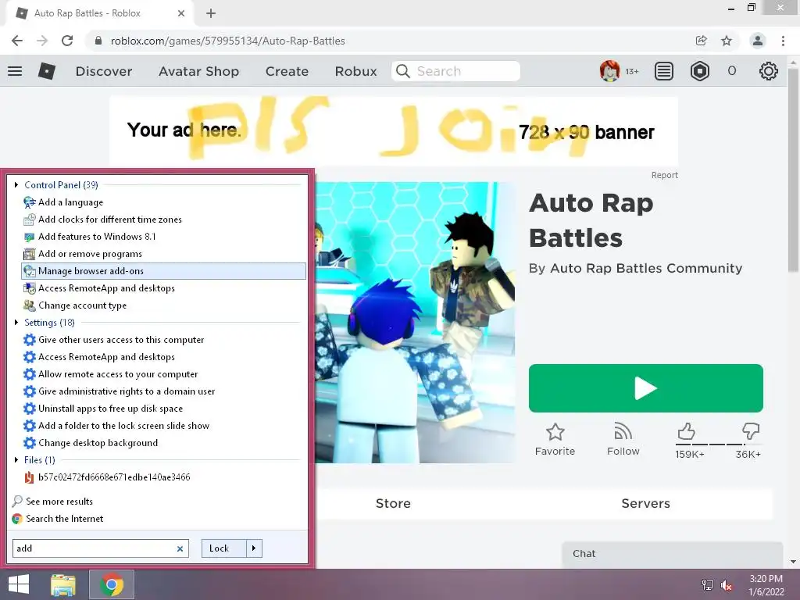Switch to the Servers tab
800x600 pixels.
tap(645, 504)
